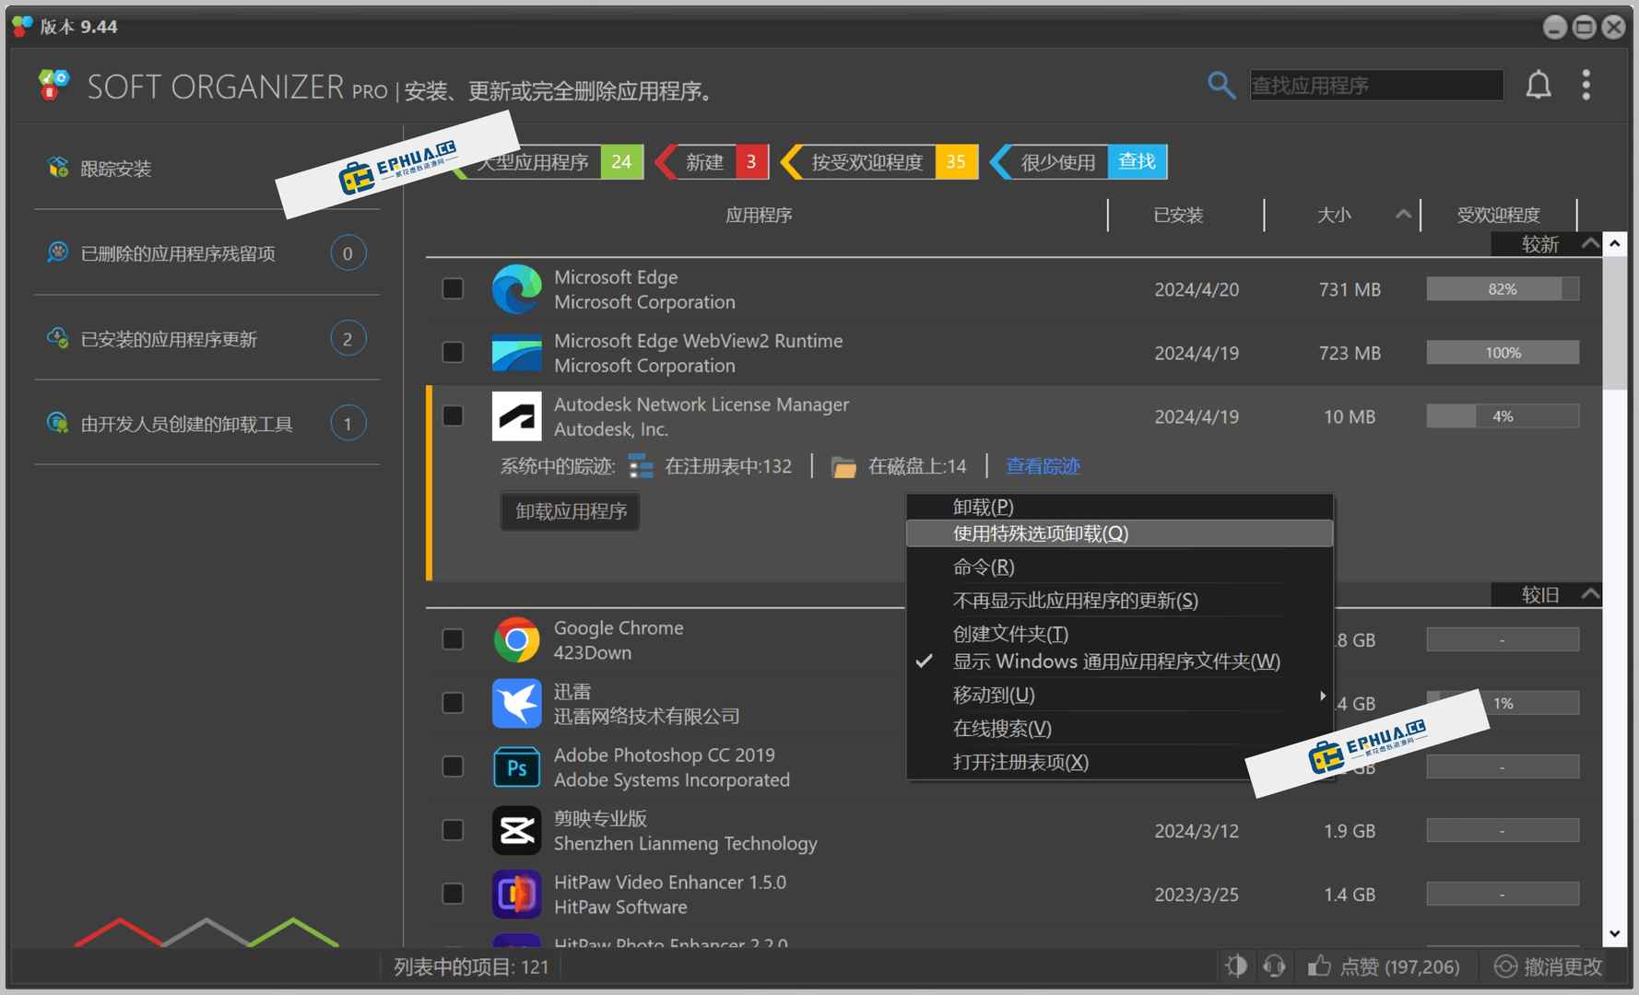Screen dimensions: 1639x995
Task: Sort by 受欢迎程度 column header
Action: click(x=1498, y=216)
